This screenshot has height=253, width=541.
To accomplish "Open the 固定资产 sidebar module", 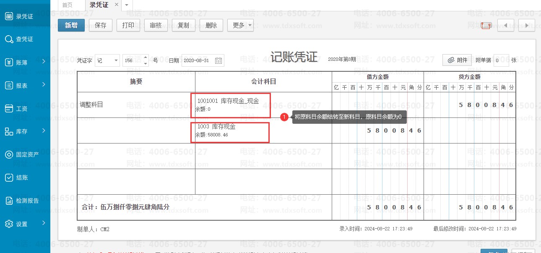I will pyautogui.click(x=25, y=154).
